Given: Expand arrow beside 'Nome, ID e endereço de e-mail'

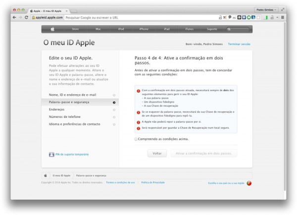Looking at the screenshot, I should tap(114, 95).
